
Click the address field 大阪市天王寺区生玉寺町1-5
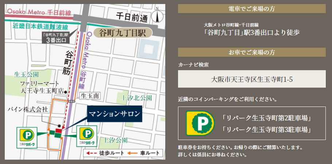(252, 79)
